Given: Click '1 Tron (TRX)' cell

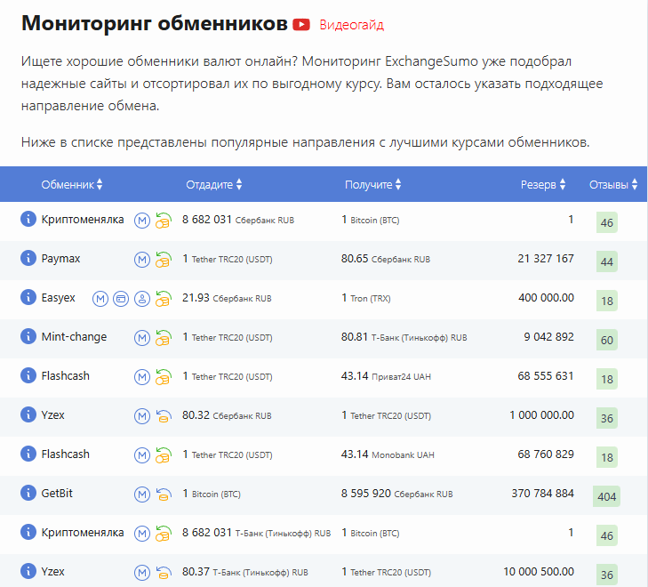Looking at the screenshot, I should coord(365,298).
